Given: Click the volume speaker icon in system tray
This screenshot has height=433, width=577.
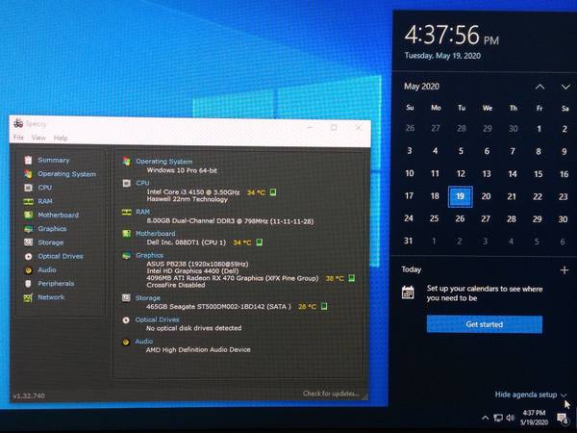Looking at the screenshot, I should 511,418.
